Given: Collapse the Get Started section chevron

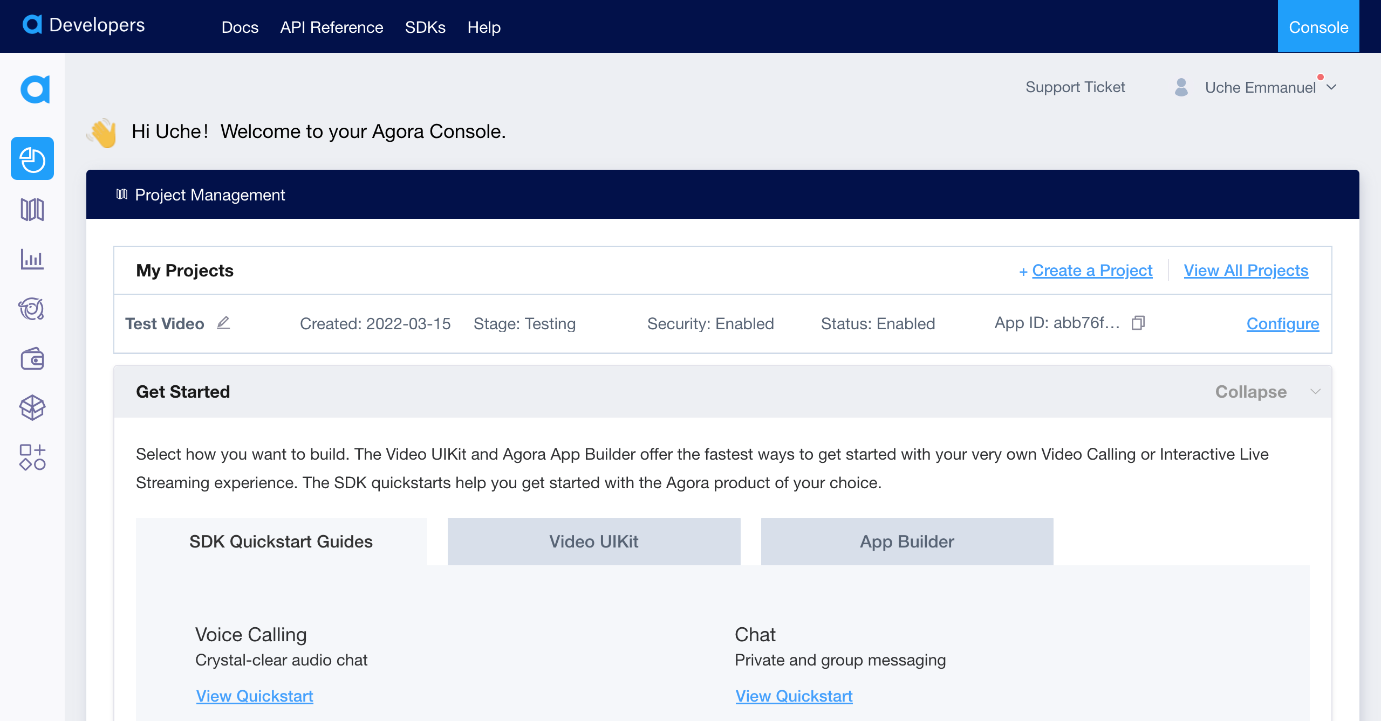Looking at the screenshot, I should point(1316,392).
